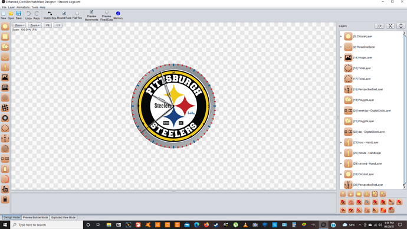407x229 pixels.
Task: Toggle the Preview Movements checkbox
Action: [x=91, y=12]
